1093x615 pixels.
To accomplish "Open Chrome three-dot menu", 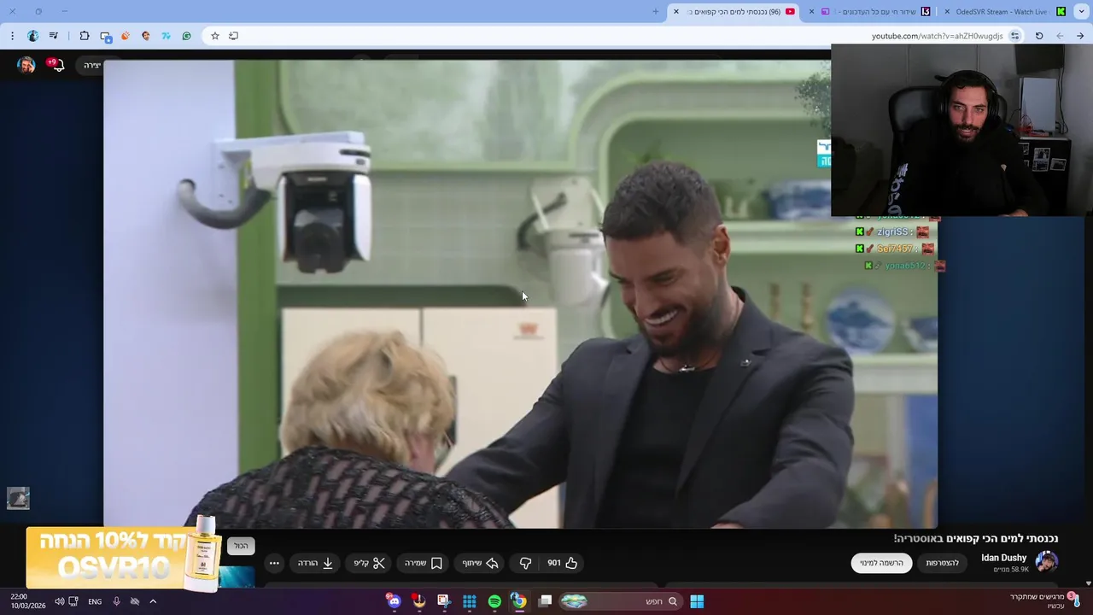I will pos(12,36).
